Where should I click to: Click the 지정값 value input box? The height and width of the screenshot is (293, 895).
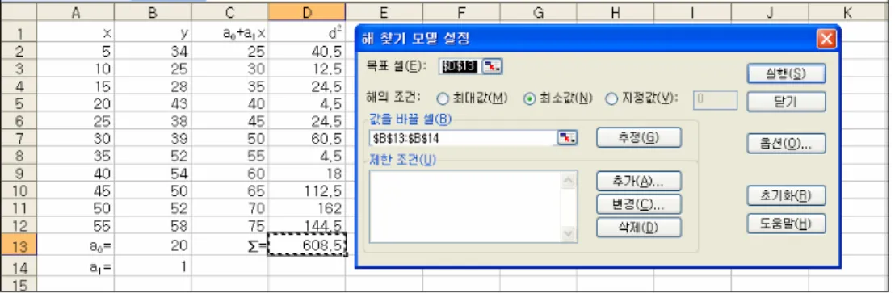715,99
